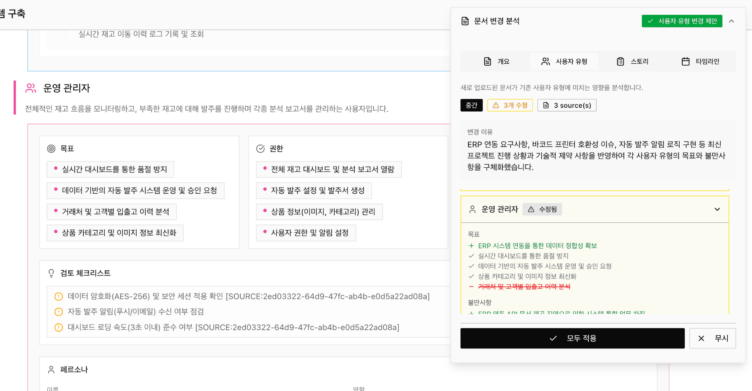The height and width of the screenshot is (391, 752).
Task: Click the 무시 button
Action: [712, 338]
